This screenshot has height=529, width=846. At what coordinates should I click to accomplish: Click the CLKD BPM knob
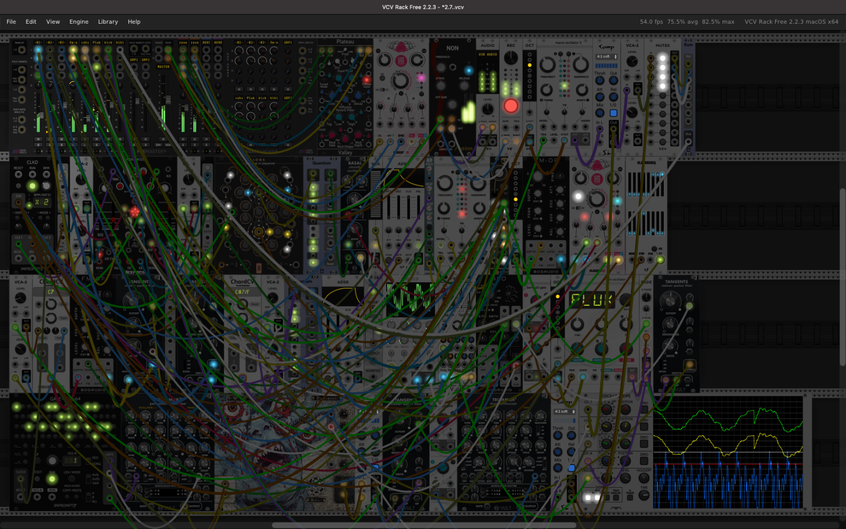point(46,186)
